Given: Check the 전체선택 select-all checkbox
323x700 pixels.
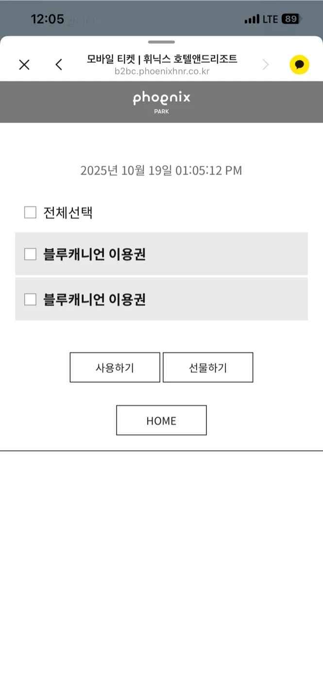Looking at the screenshot, I should (31, 212).
